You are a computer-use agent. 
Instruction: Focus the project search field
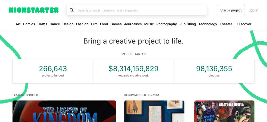(x=139, y=10)
